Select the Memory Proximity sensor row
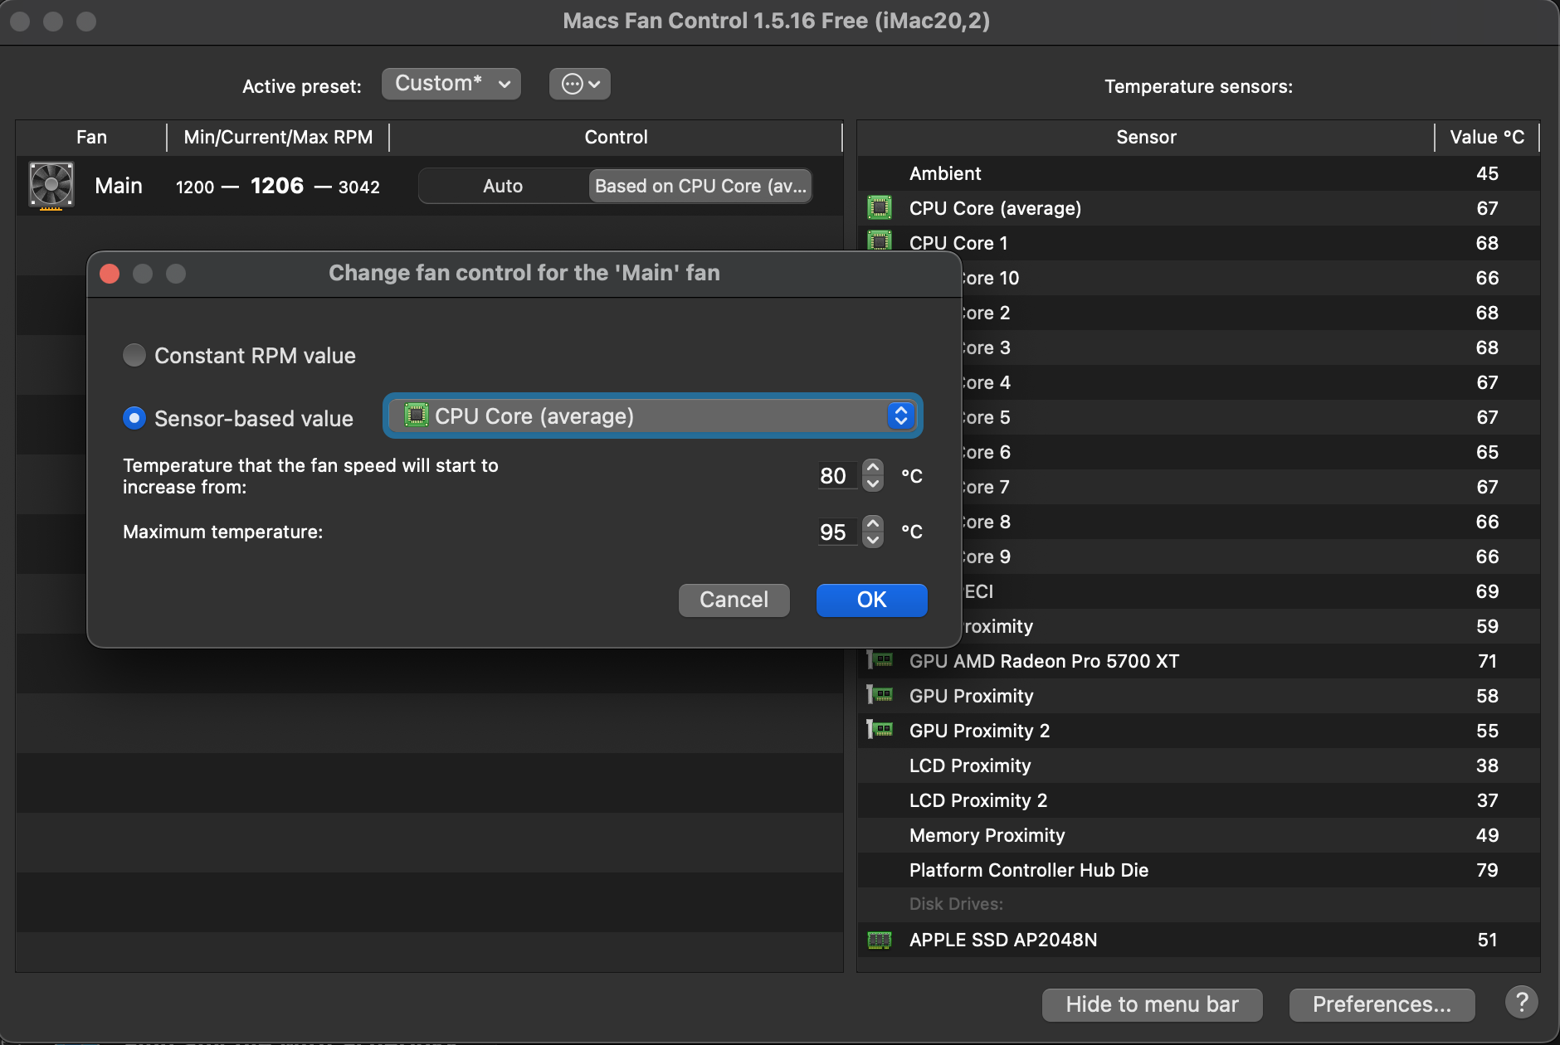1560x1045 pixels. point(1199,835)
